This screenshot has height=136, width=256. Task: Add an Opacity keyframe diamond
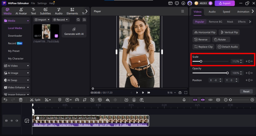tap(249, 73)
